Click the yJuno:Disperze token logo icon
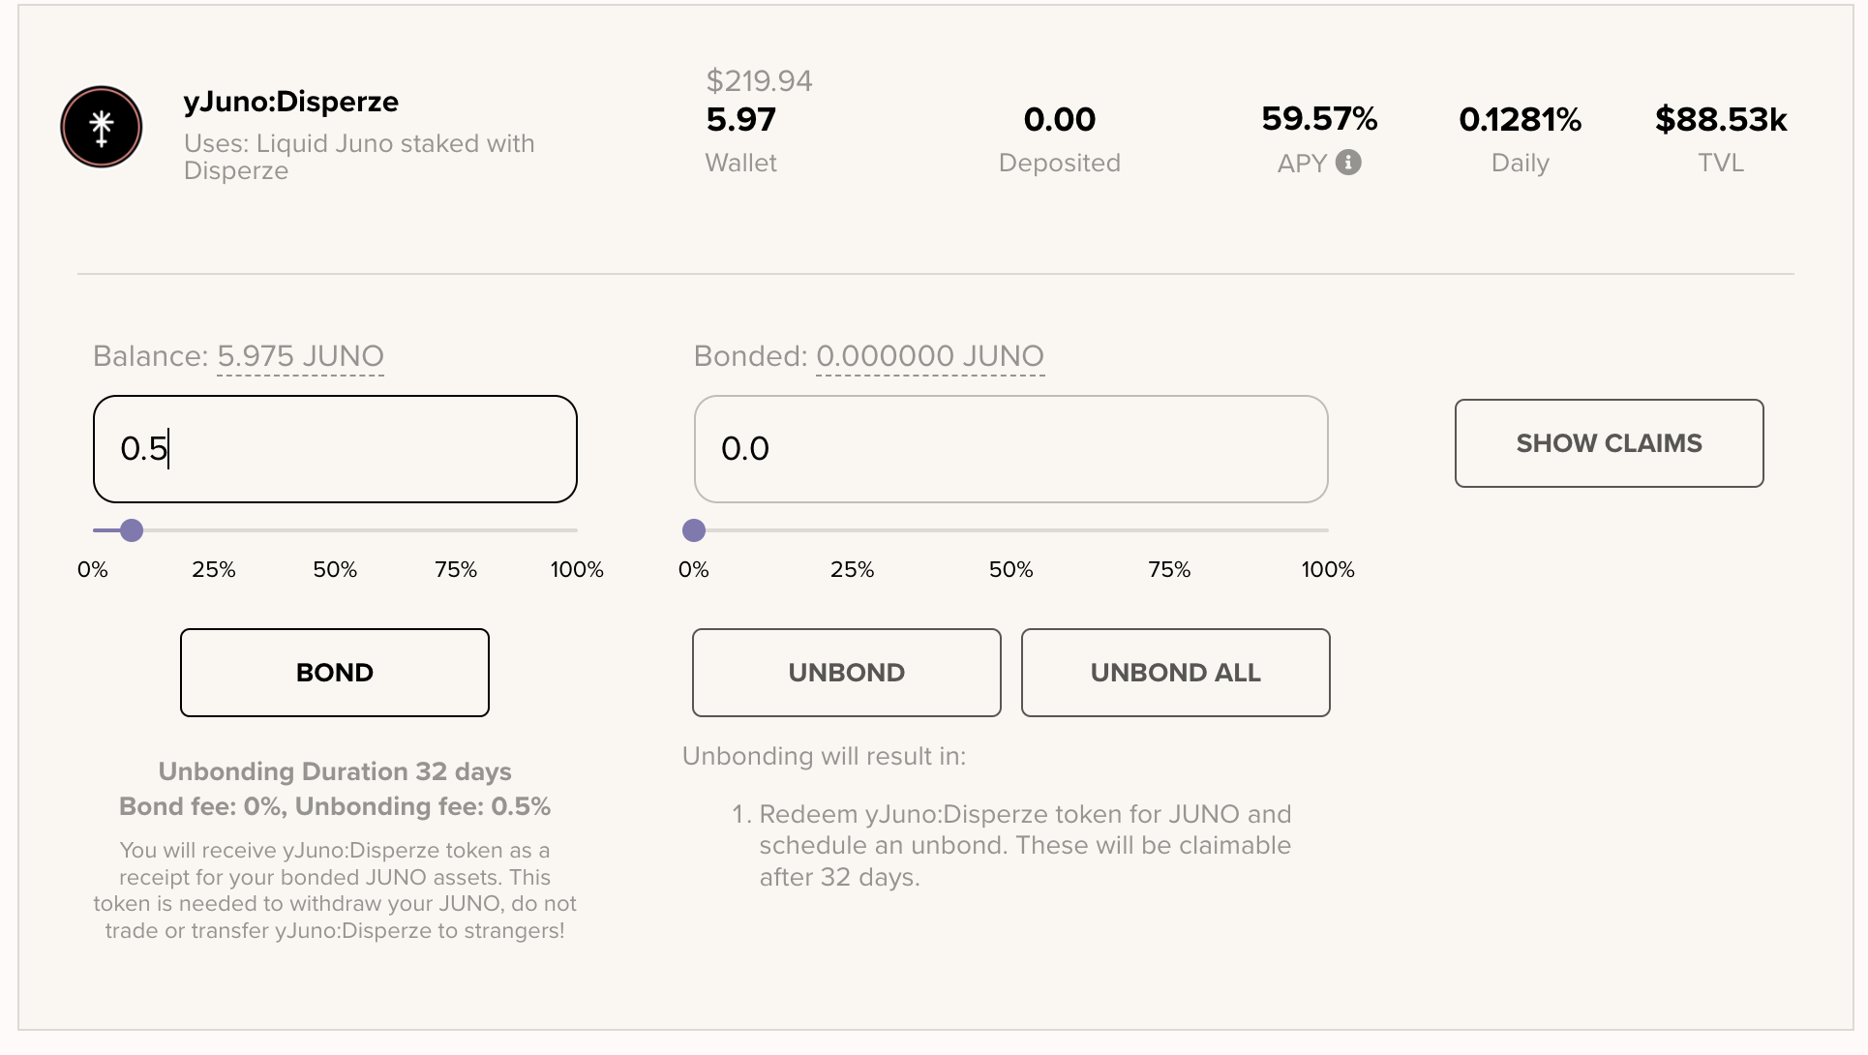1868x1055 pixels. 102,127
